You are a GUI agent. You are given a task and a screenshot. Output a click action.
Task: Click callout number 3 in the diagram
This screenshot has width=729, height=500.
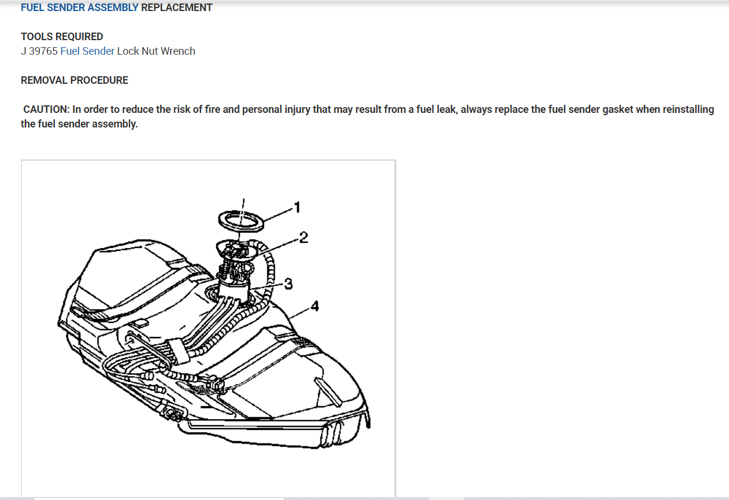tap(288, 284)
